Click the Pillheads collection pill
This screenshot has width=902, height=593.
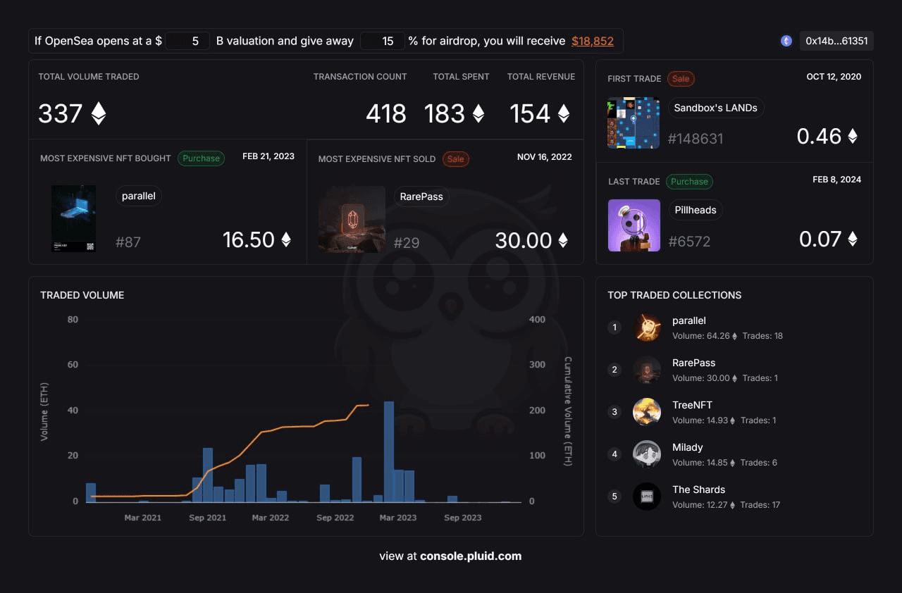click(696, 210)
